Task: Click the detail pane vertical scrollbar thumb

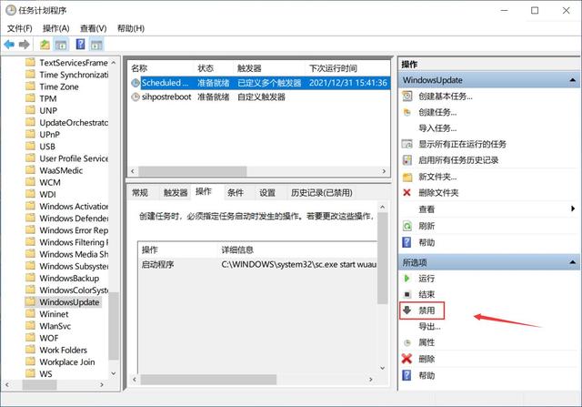Action: pyautogui.click(x=382, y=259)
